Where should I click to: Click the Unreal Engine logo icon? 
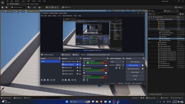click(x=3, y=3)
